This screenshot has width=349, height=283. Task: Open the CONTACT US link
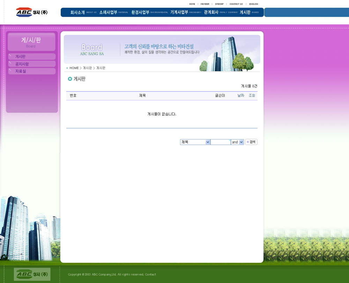236,4
